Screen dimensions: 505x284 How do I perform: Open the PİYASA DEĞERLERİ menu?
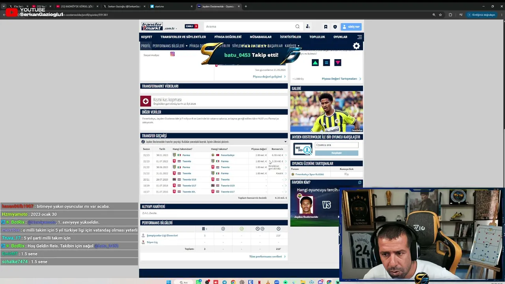click(x=228, y=37)
